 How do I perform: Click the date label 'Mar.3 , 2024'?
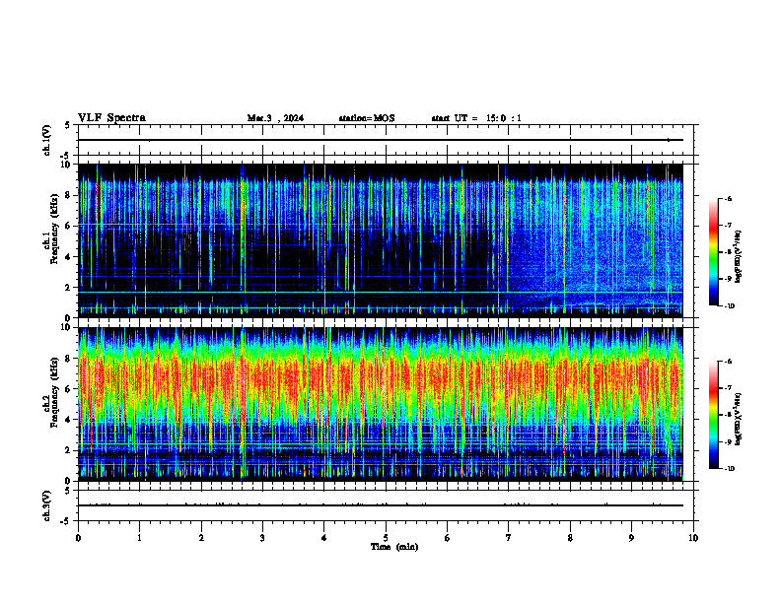pos(275,118)
